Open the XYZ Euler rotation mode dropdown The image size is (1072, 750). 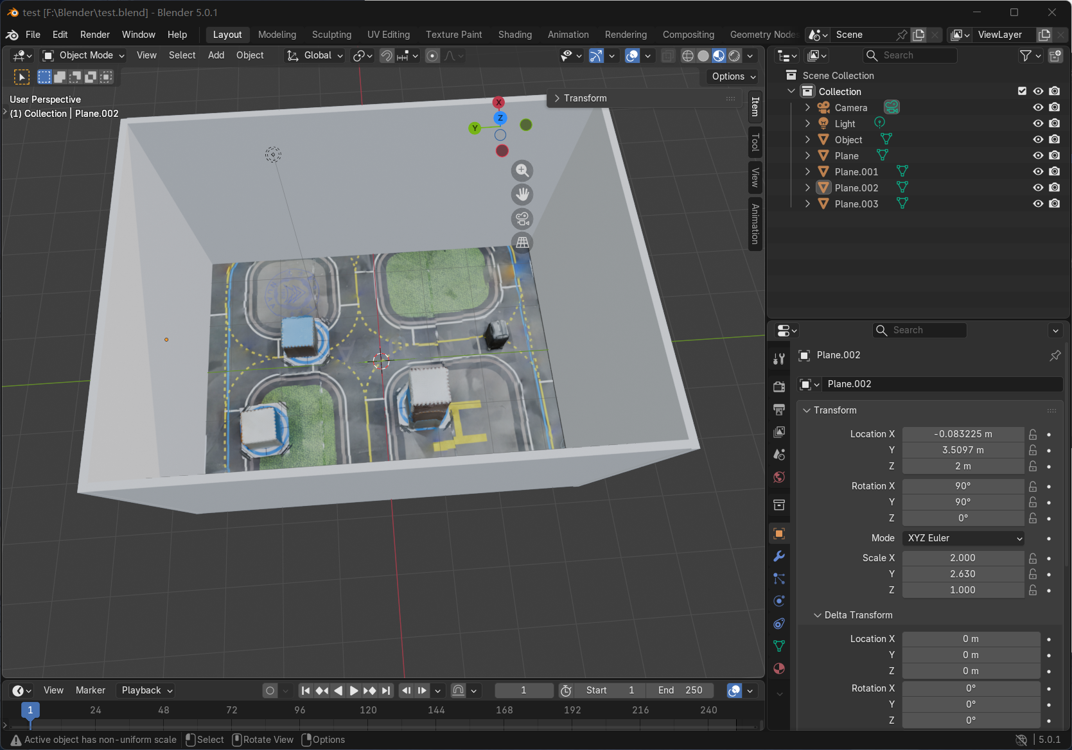(963, 538)
